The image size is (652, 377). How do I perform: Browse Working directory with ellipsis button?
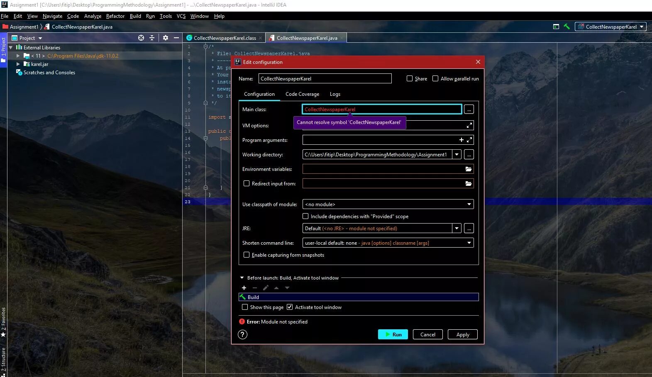coord(469,155)
